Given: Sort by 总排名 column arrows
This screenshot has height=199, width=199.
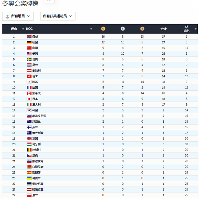Looking at the screenshot, I should click(196, 29).
